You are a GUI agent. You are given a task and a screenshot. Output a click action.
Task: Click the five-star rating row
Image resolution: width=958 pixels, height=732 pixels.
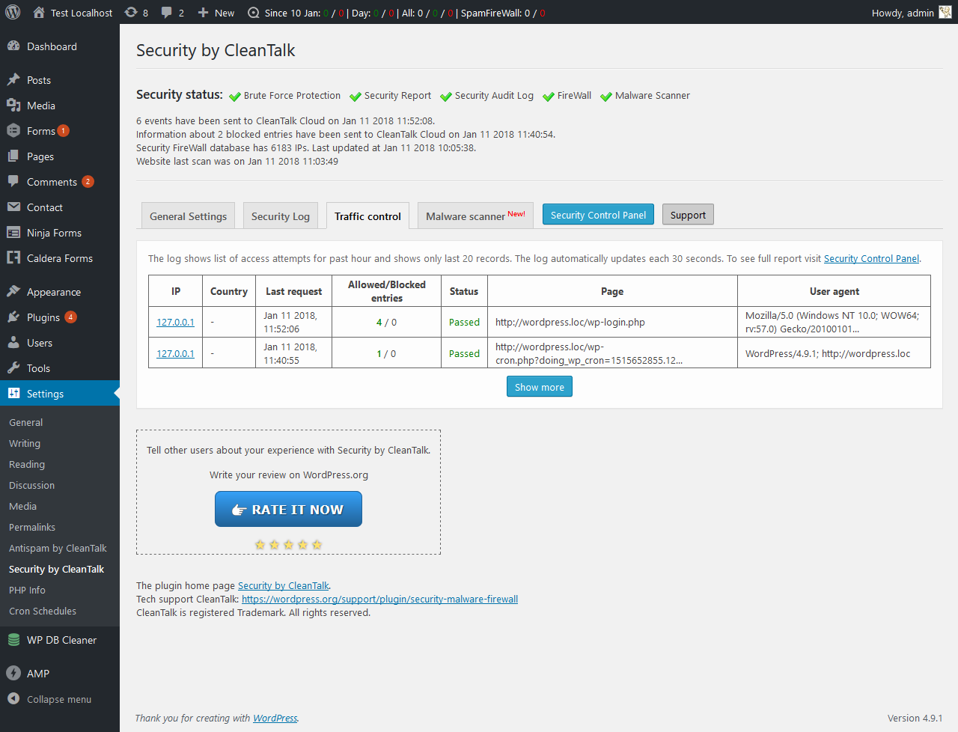coord(288,545)
